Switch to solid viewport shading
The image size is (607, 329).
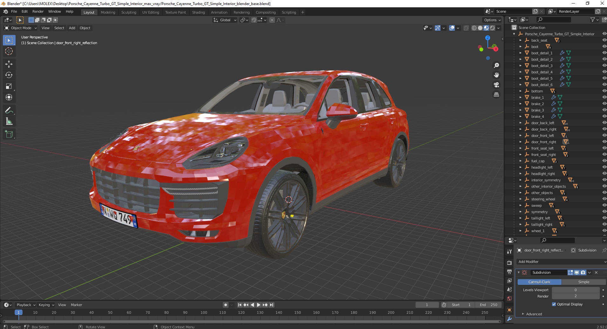480,28
